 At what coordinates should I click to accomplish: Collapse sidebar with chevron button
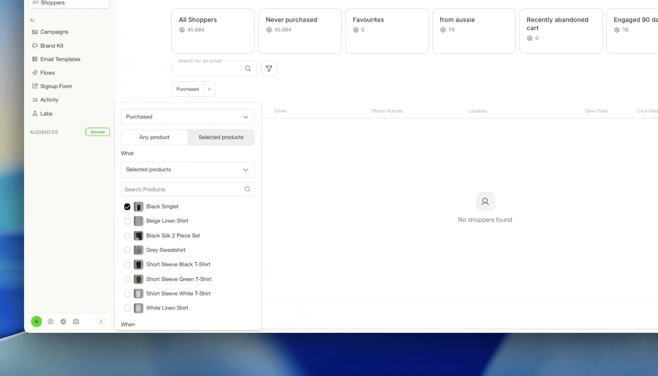tap(101, 321)
